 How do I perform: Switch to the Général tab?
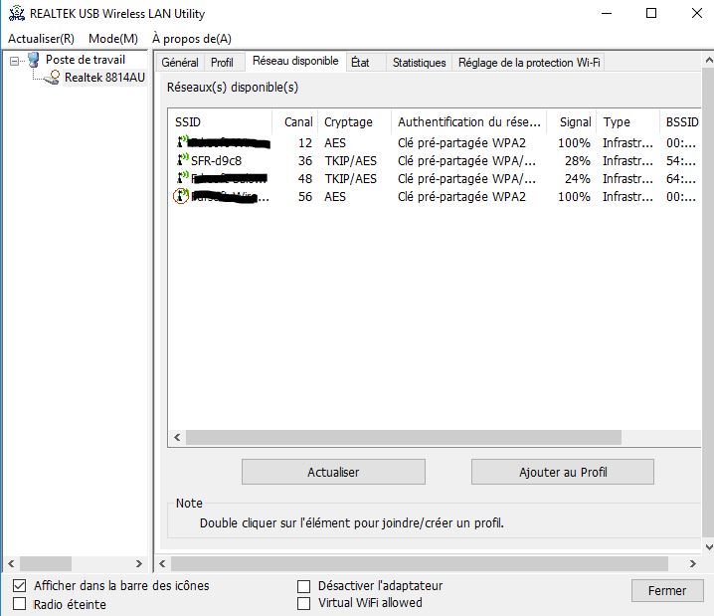click(x=180, y=63)
